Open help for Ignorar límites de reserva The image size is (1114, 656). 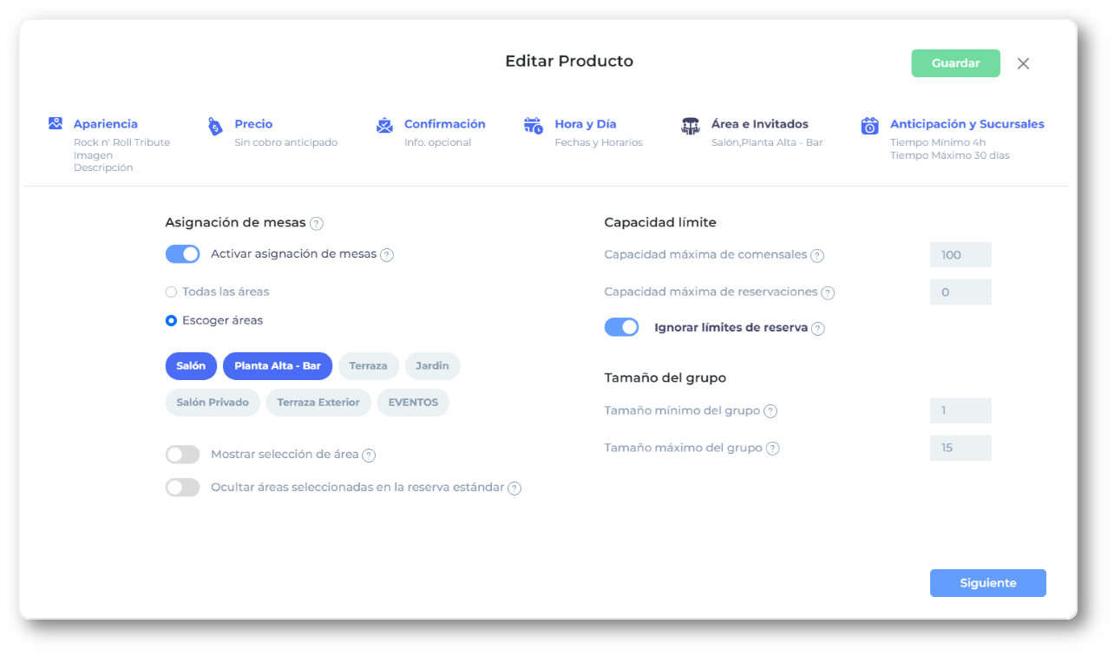[x=818, y=329]
